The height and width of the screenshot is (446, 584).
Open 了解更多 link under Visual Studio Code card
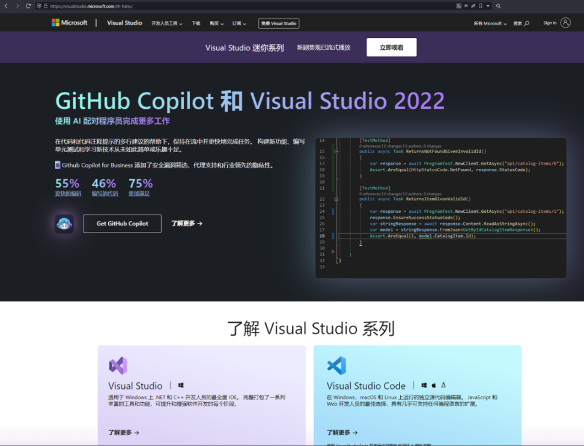(x=342, y=432)
